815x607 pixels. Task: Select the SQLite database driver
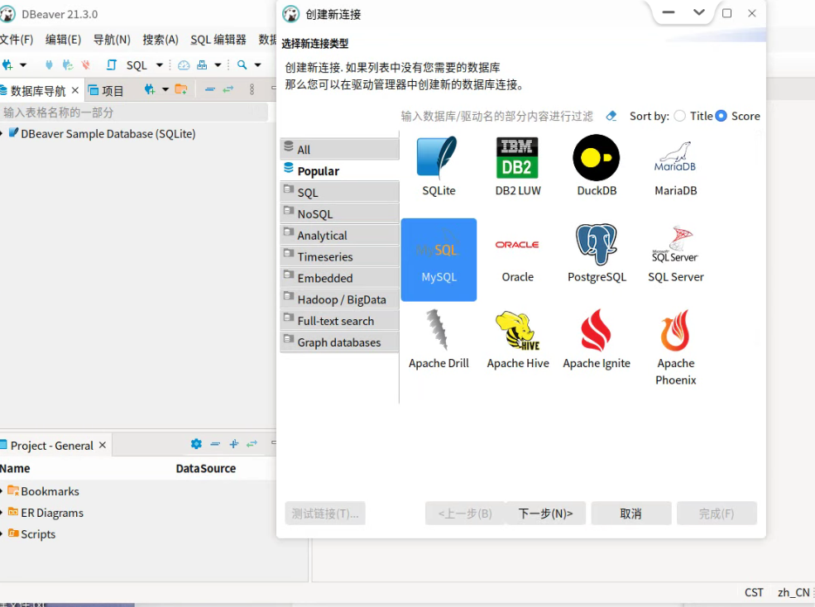point(439,165)
